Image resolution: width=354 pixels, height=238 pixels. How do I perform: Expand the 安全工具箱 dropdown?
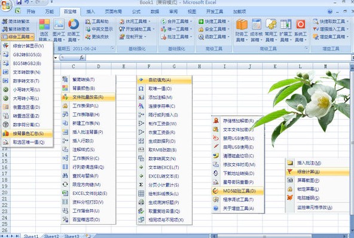pyautogui.click(x=228, y=29)
